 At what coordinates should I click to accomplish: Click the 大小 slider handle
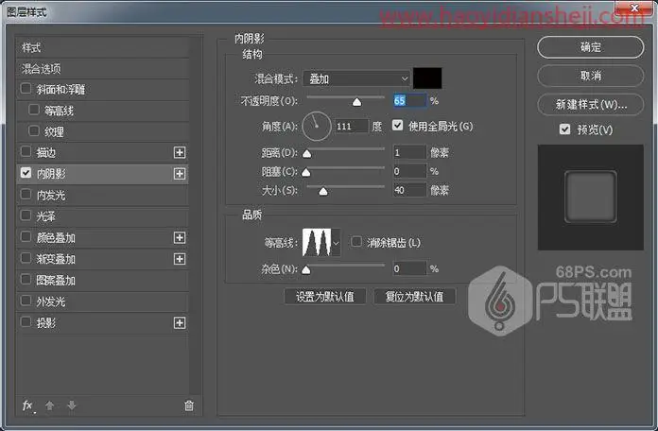coord(323,191)
